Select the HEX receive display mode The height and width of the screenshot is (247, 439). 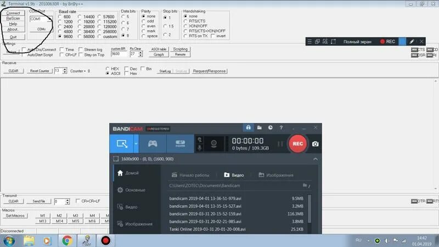[112, 69]
